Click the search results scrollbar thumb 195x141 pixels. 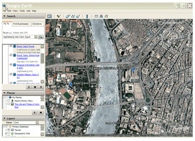click(42, 58)
